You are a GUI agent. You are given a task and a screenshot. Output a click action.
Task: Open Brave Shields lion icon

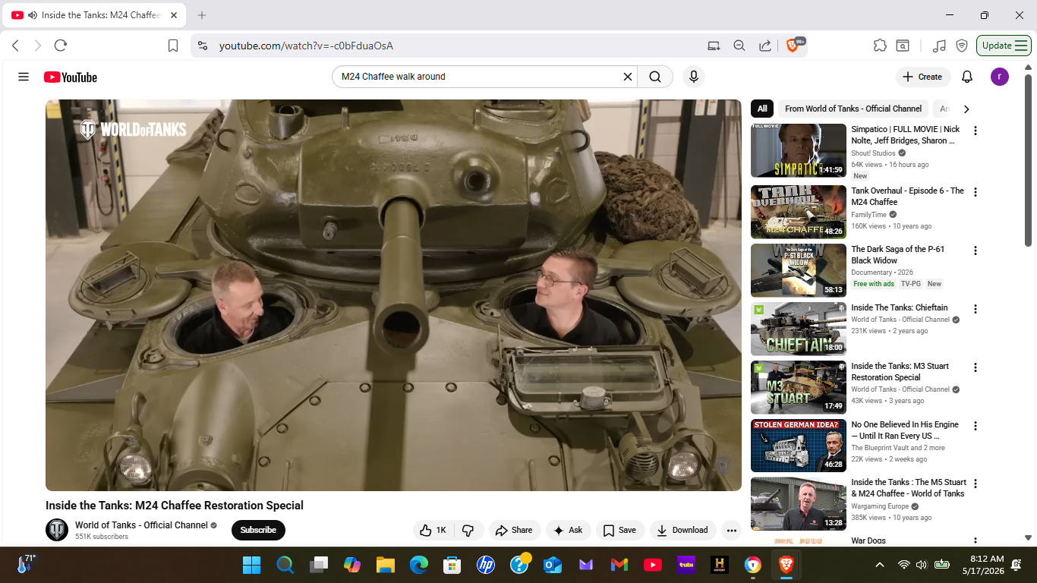pos(793,46)
